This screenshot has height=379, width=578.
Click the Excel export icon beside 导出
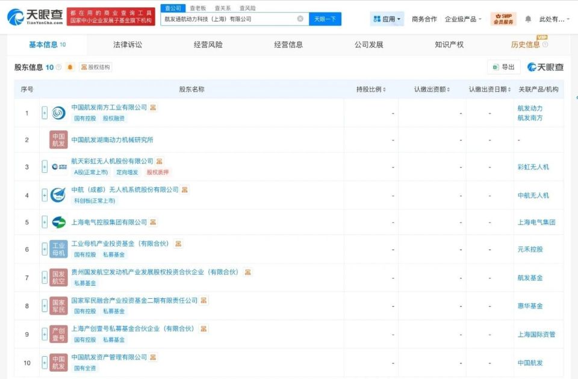click(x=496, y=67)
